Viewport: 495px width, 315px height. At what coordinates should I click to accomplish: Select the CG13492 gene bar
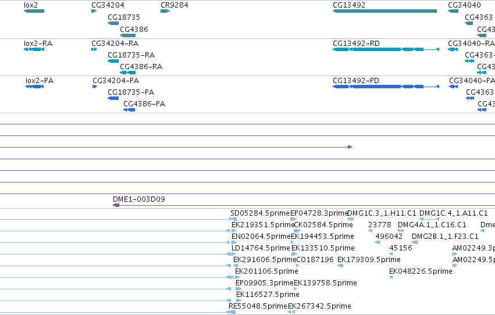[x=384, y=11]
